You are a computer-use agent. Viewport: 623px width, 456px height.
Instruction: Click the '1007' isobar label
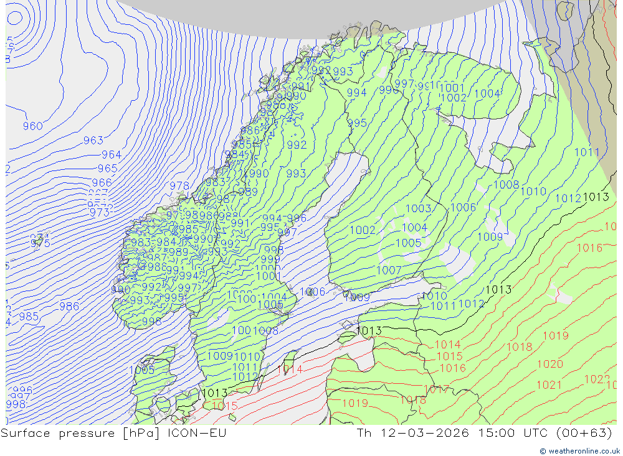click(x=389, y=271)
